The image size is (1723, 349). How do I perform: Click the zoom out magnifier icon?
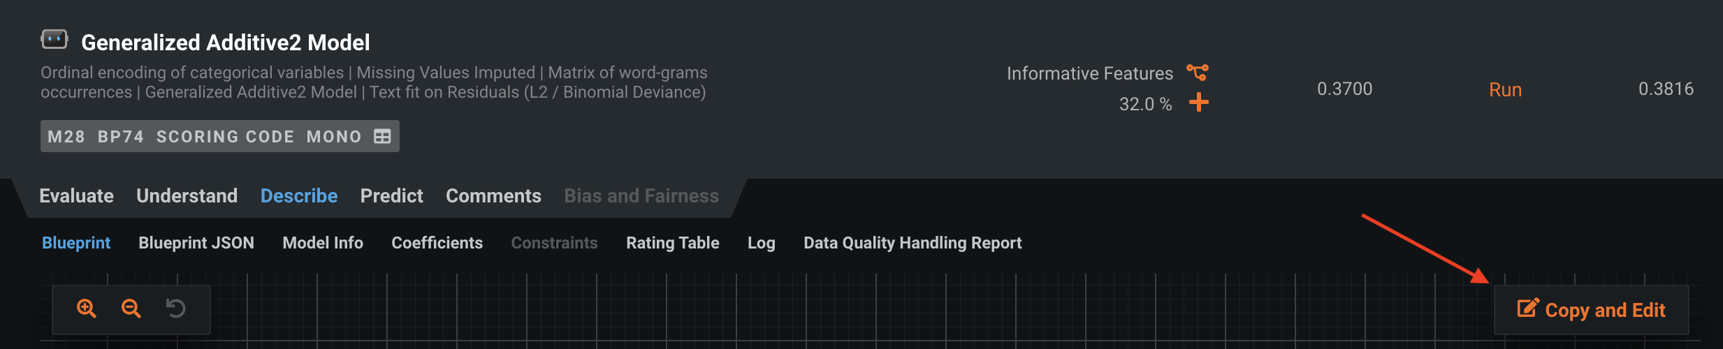131,309
